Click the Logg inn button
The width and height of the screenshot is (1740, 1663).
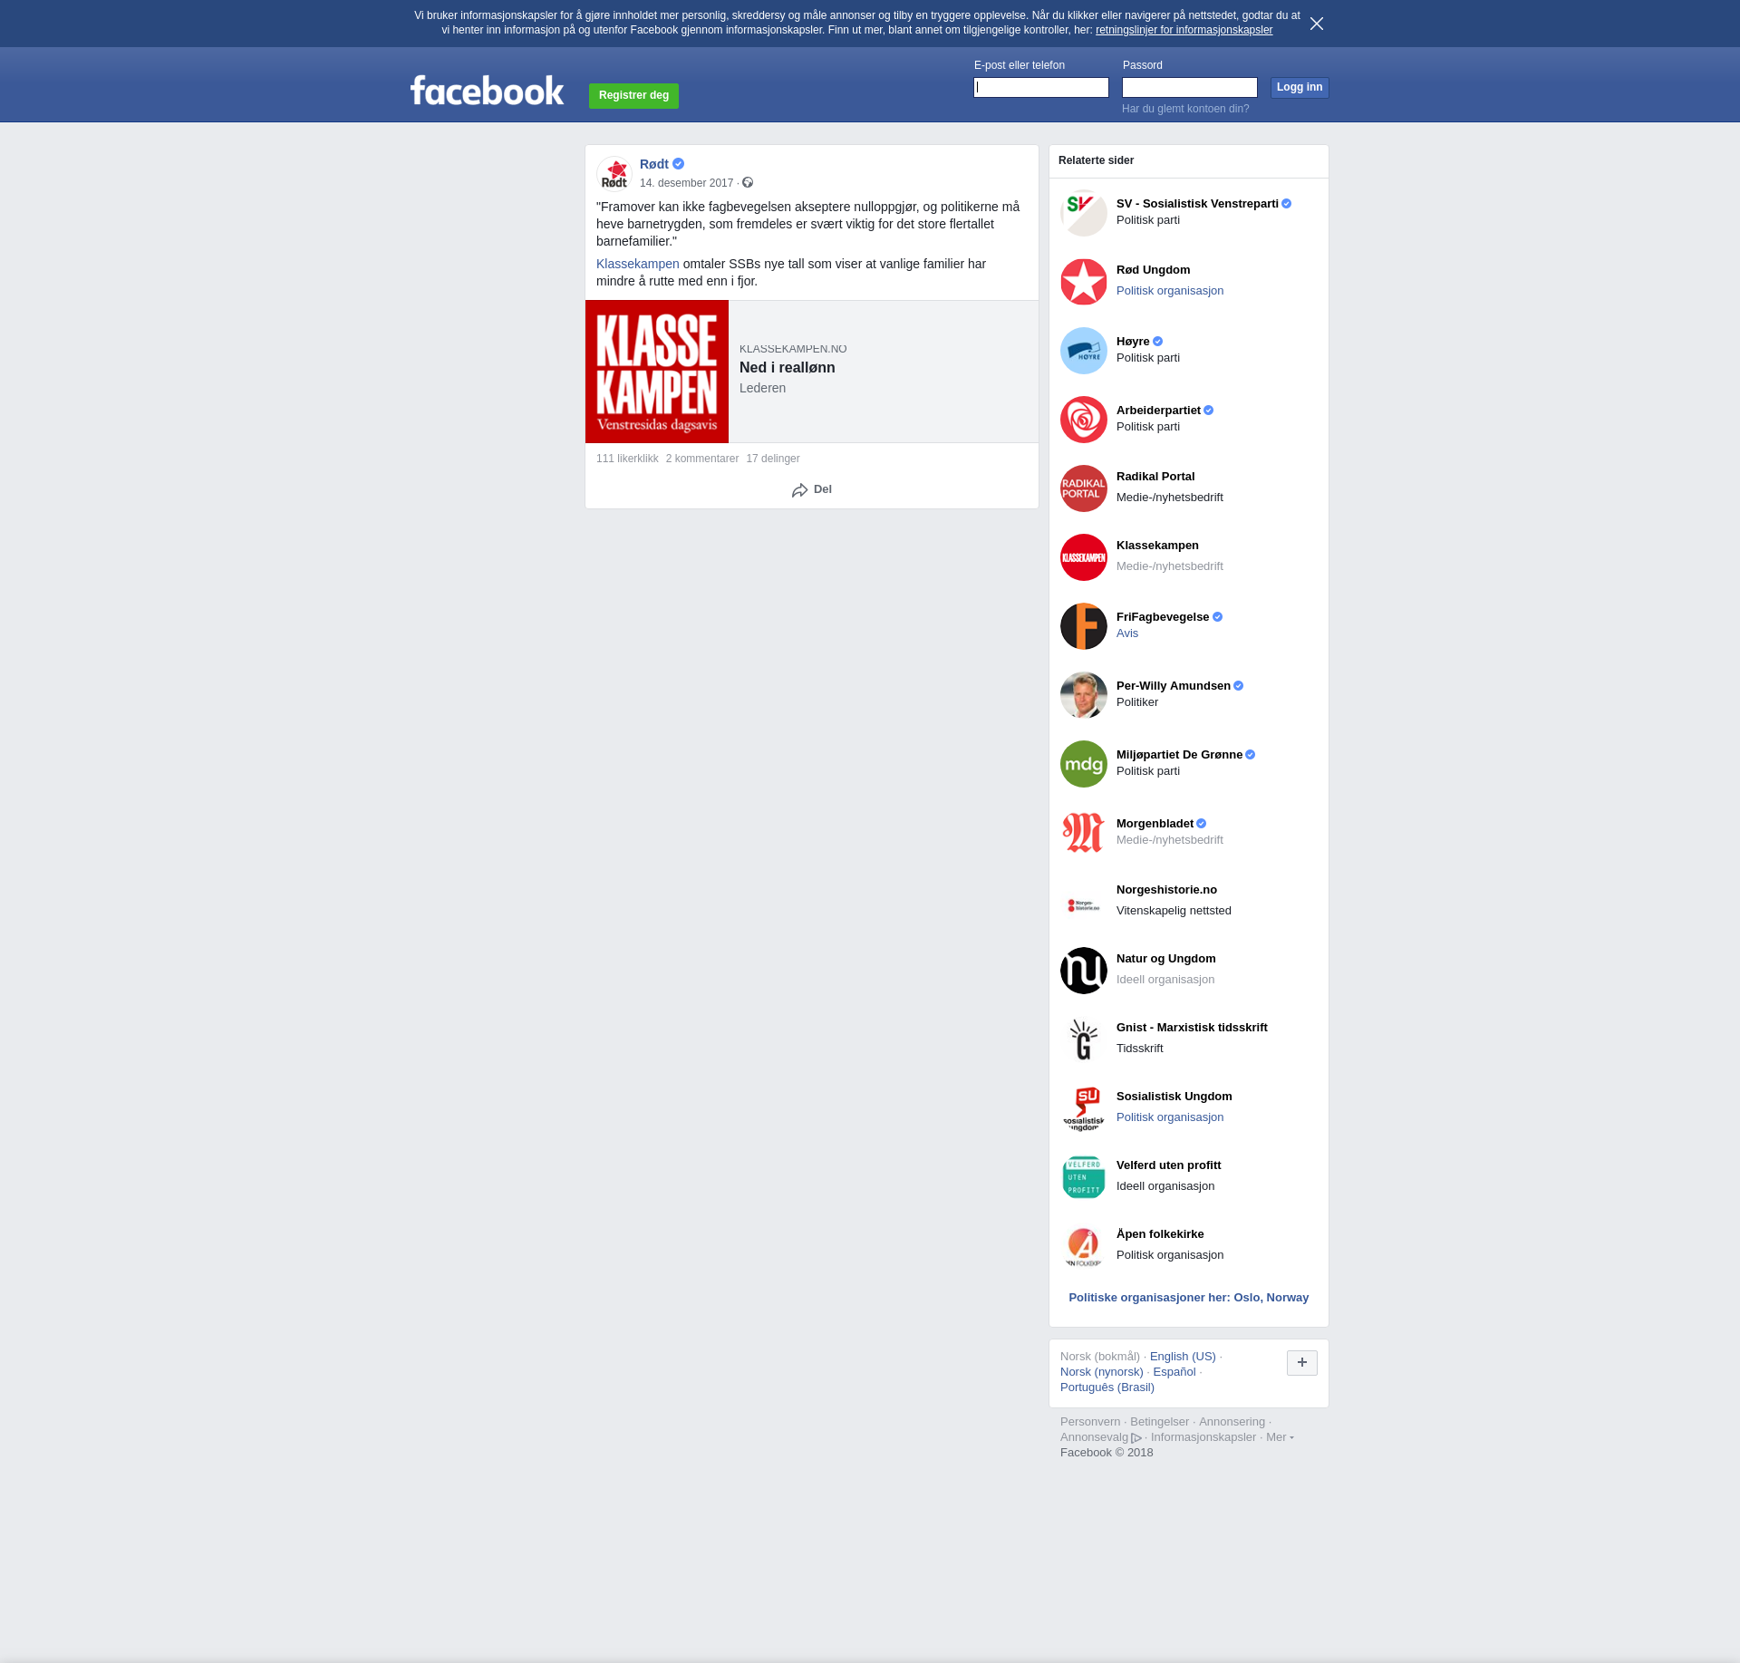tap(1300, 87)
